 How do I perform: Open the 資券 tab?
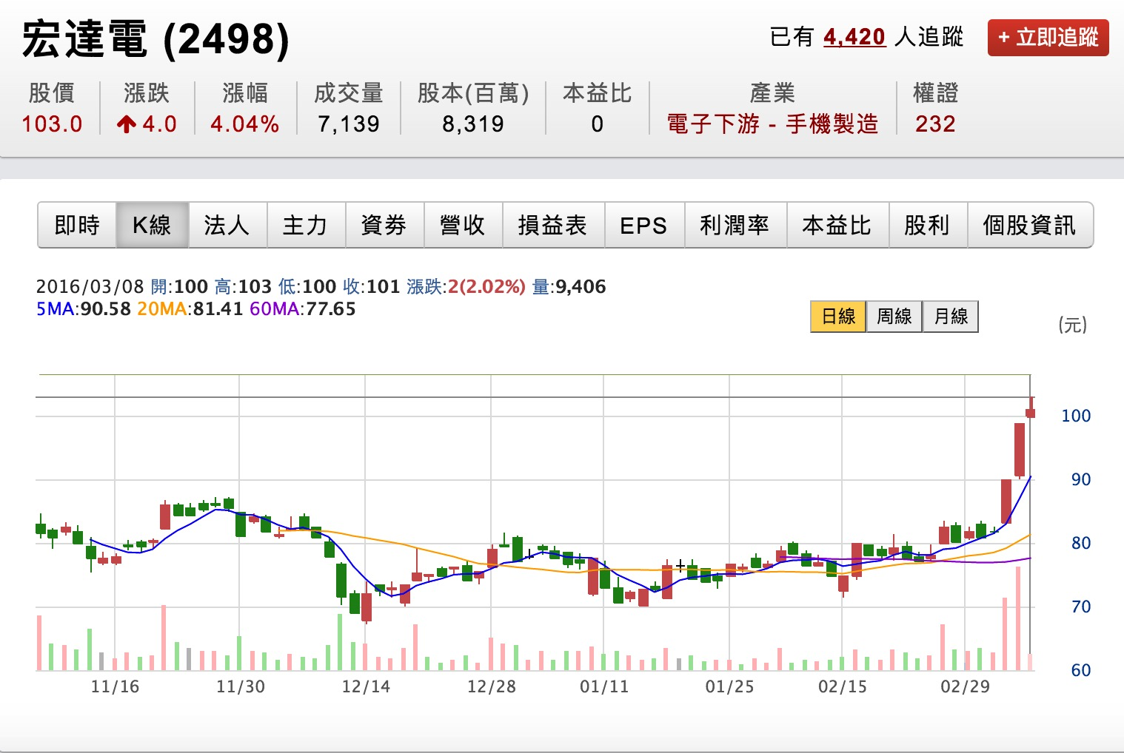[x=384, y=225]
